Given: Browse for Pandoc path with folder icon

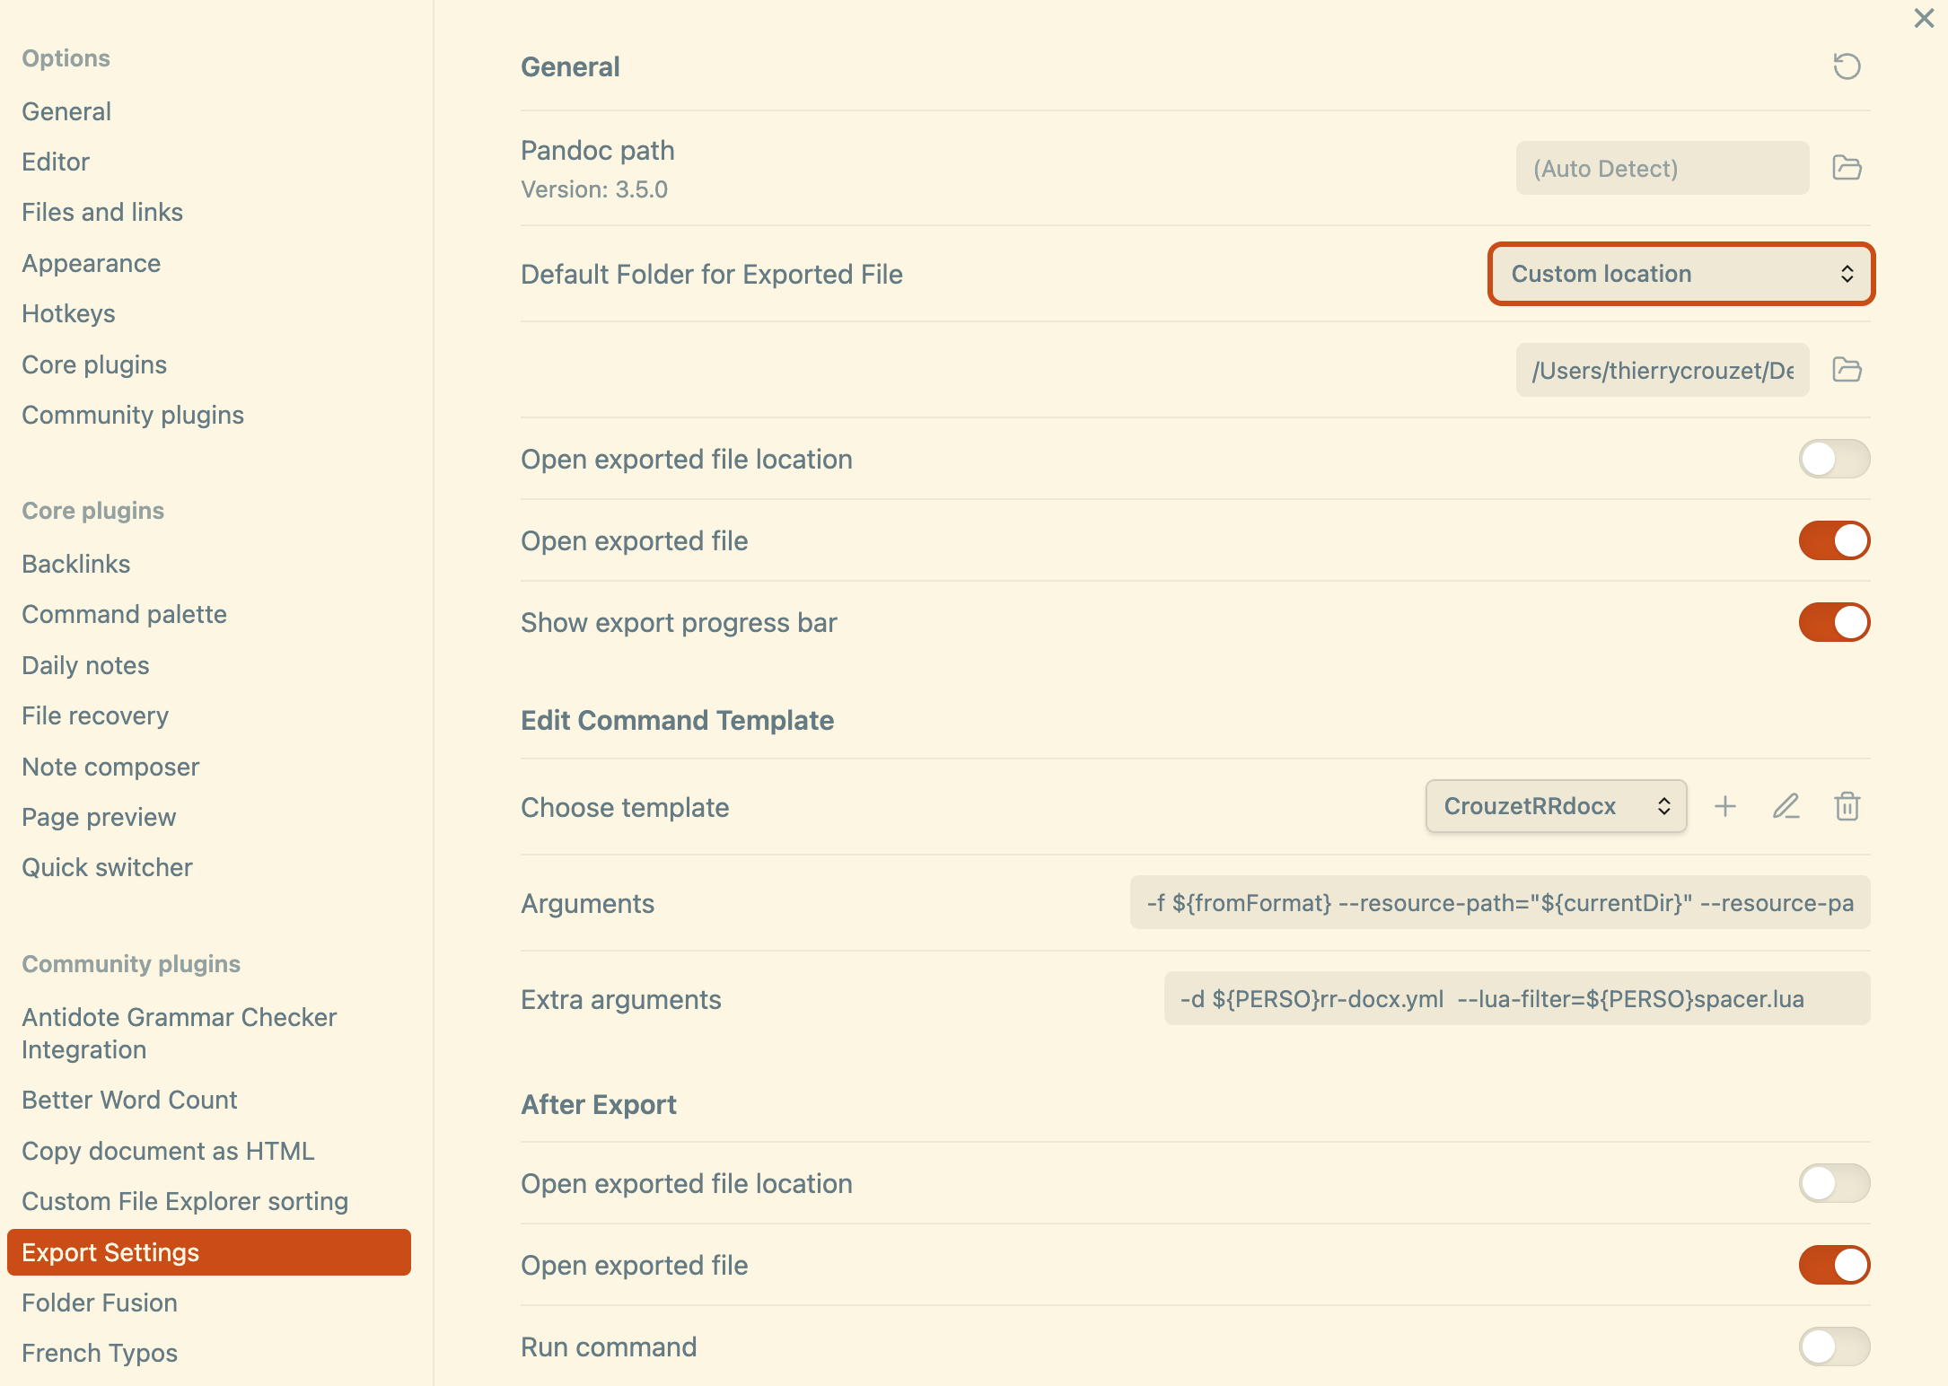Looking at the screenshot, I should [x=1847, y=168].
